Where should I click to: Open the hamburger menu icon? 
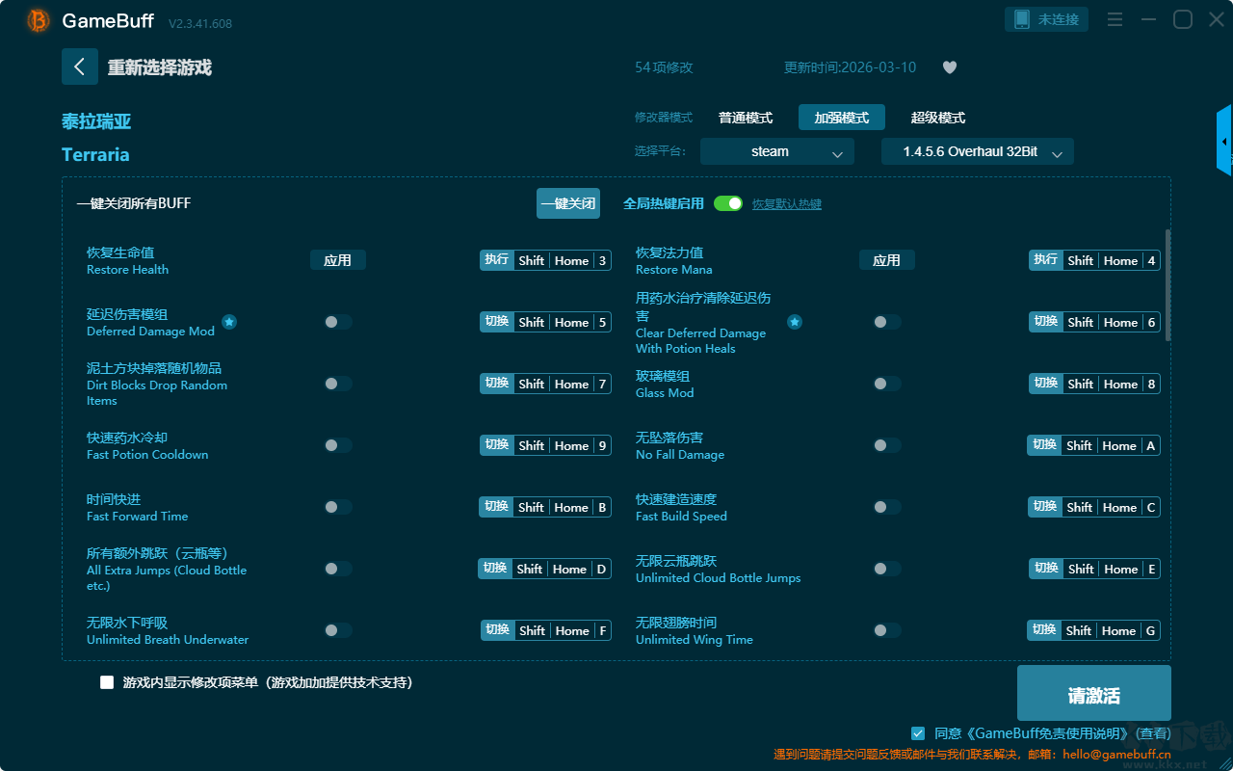coord(1115,19)
